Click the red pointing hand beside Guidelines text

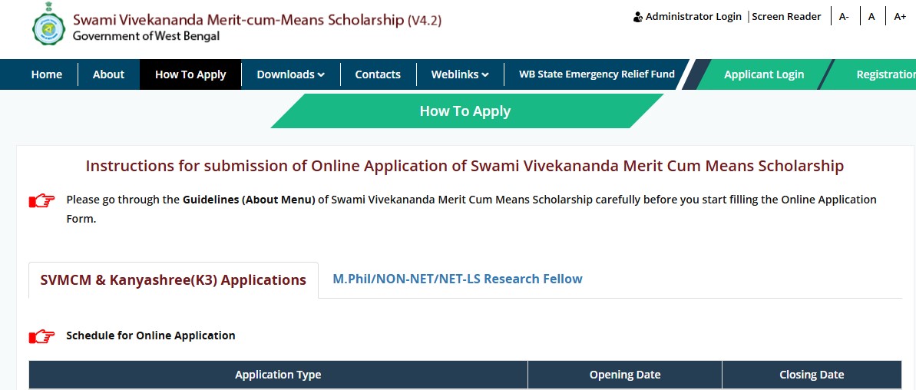click(x=42, y=201)
